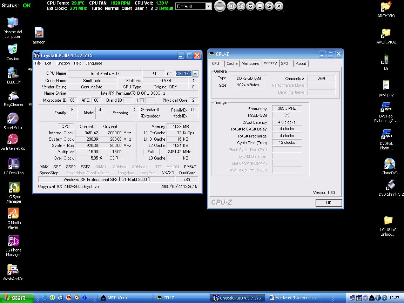Switch to the CPU-Z taskbar button
The image size is (404, 303).
point(181,298)
